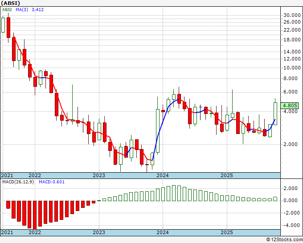
Task: Click the MACD:0.601 value text
Action: tap(52, 182)
